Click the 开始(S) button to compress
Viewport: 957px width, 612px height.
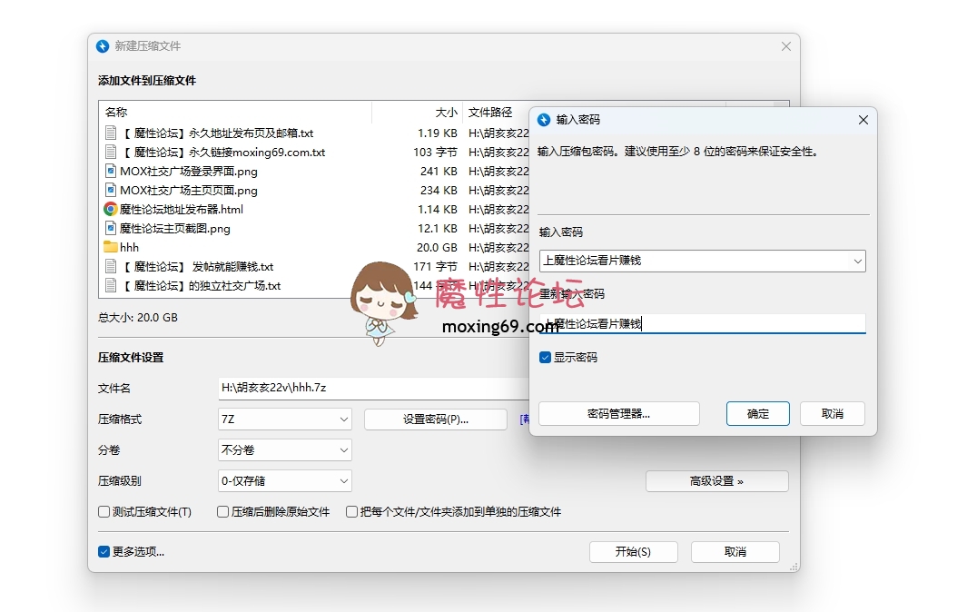[633, 551]
